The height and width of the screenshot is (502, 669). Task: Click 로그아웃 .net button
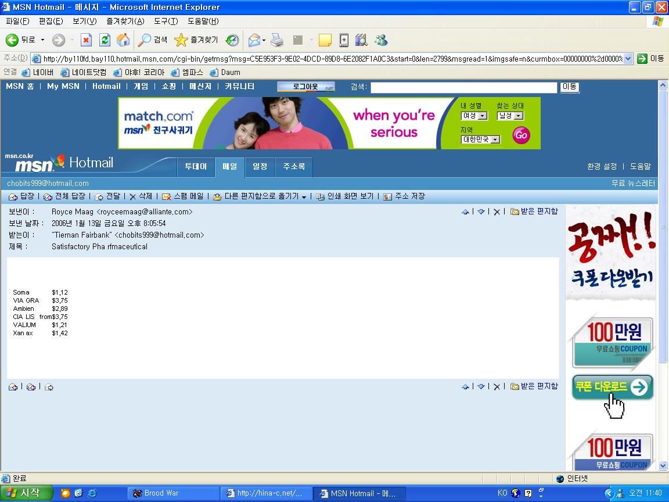[306, 87]
